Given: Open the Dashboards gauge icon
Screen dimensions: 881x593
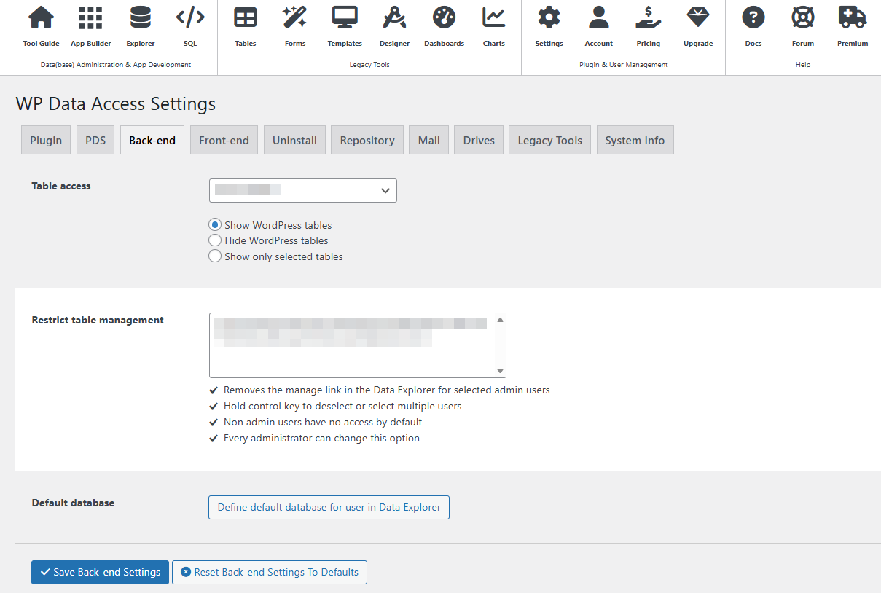Looking at the screenshot, I should point(444,18).
